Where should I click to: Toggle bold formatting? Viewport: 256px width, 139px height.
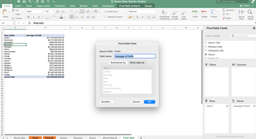tap(28, 17)
